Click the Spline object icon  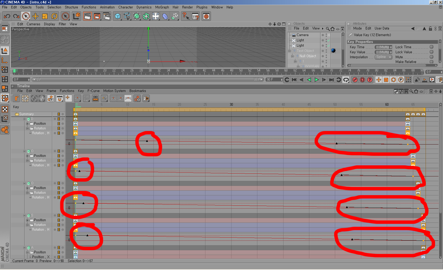point(127,16)
